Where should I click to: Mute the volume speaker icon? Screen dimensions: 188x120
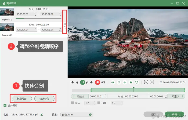(103, 82)
